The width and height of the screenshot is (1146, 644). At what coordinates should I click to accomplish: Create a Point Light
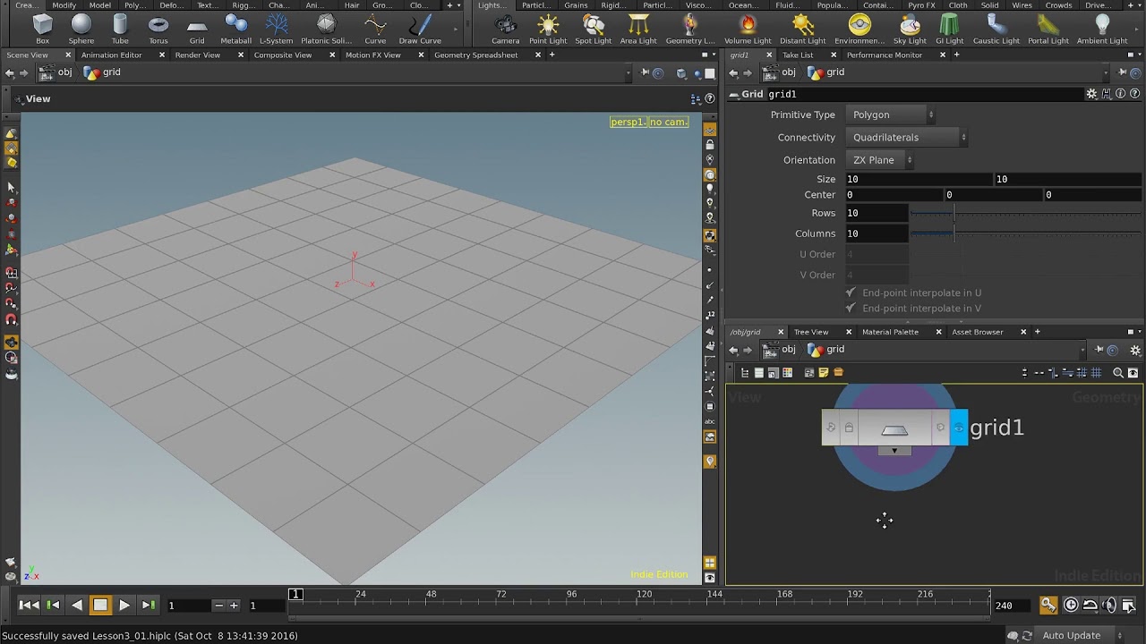pyautogui.click(x=548, y=29)
